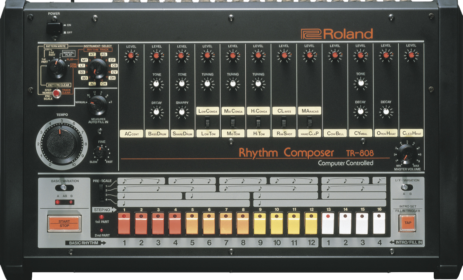Hit red step button 1
This screenshot has height=280, width=463.
point(124,224)
